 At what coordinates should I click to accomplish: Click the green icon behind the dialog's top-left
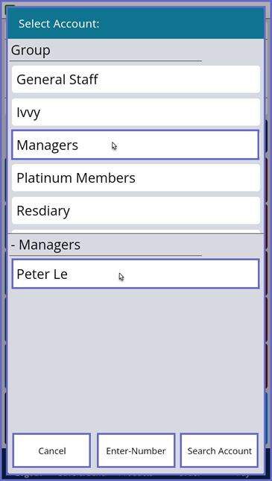coord(10,7)
